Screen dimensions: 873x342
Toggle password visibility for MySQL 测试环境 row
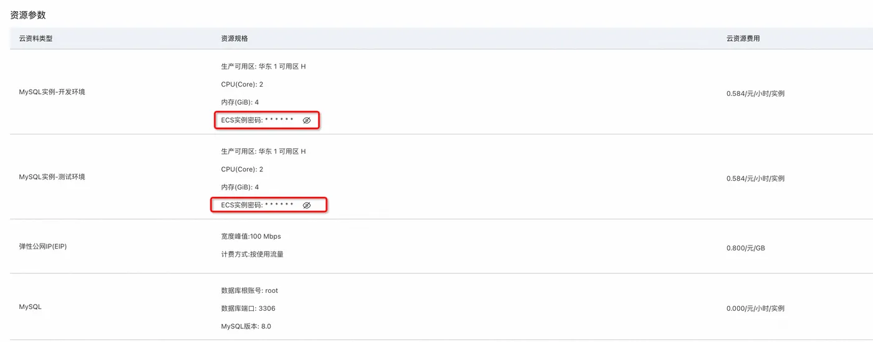(x=306, y=205)
